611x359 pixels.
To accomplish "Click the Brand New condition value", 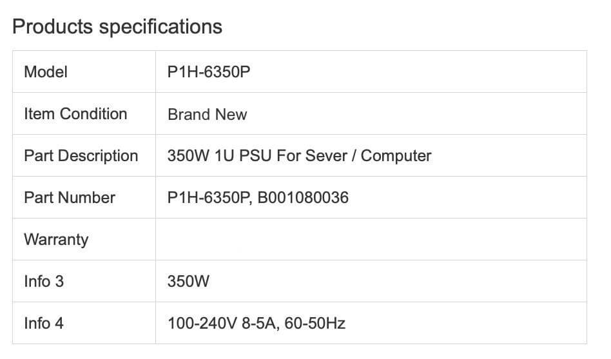I will coord(207,115).
